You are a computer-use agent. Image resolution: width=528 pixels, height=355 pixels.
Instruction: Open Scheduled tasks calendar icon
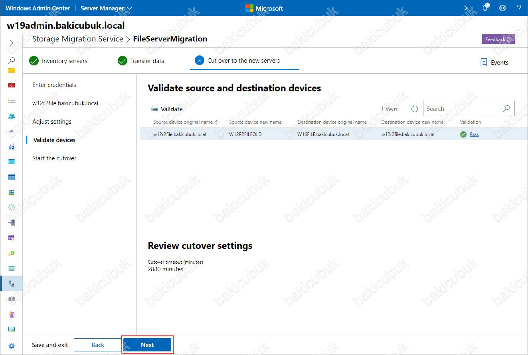(x=12, y=238)
